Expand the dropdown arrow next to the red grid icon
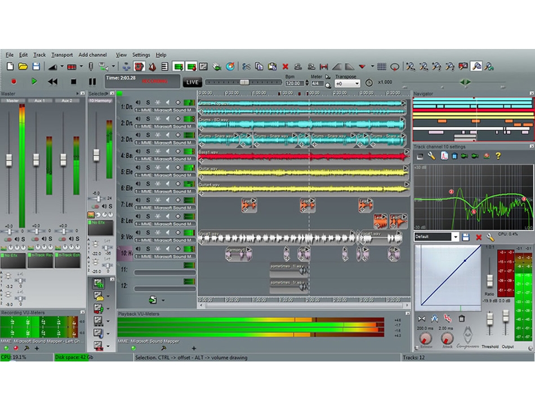The height and width of the screenshot is (411, 535). (81, 66)
